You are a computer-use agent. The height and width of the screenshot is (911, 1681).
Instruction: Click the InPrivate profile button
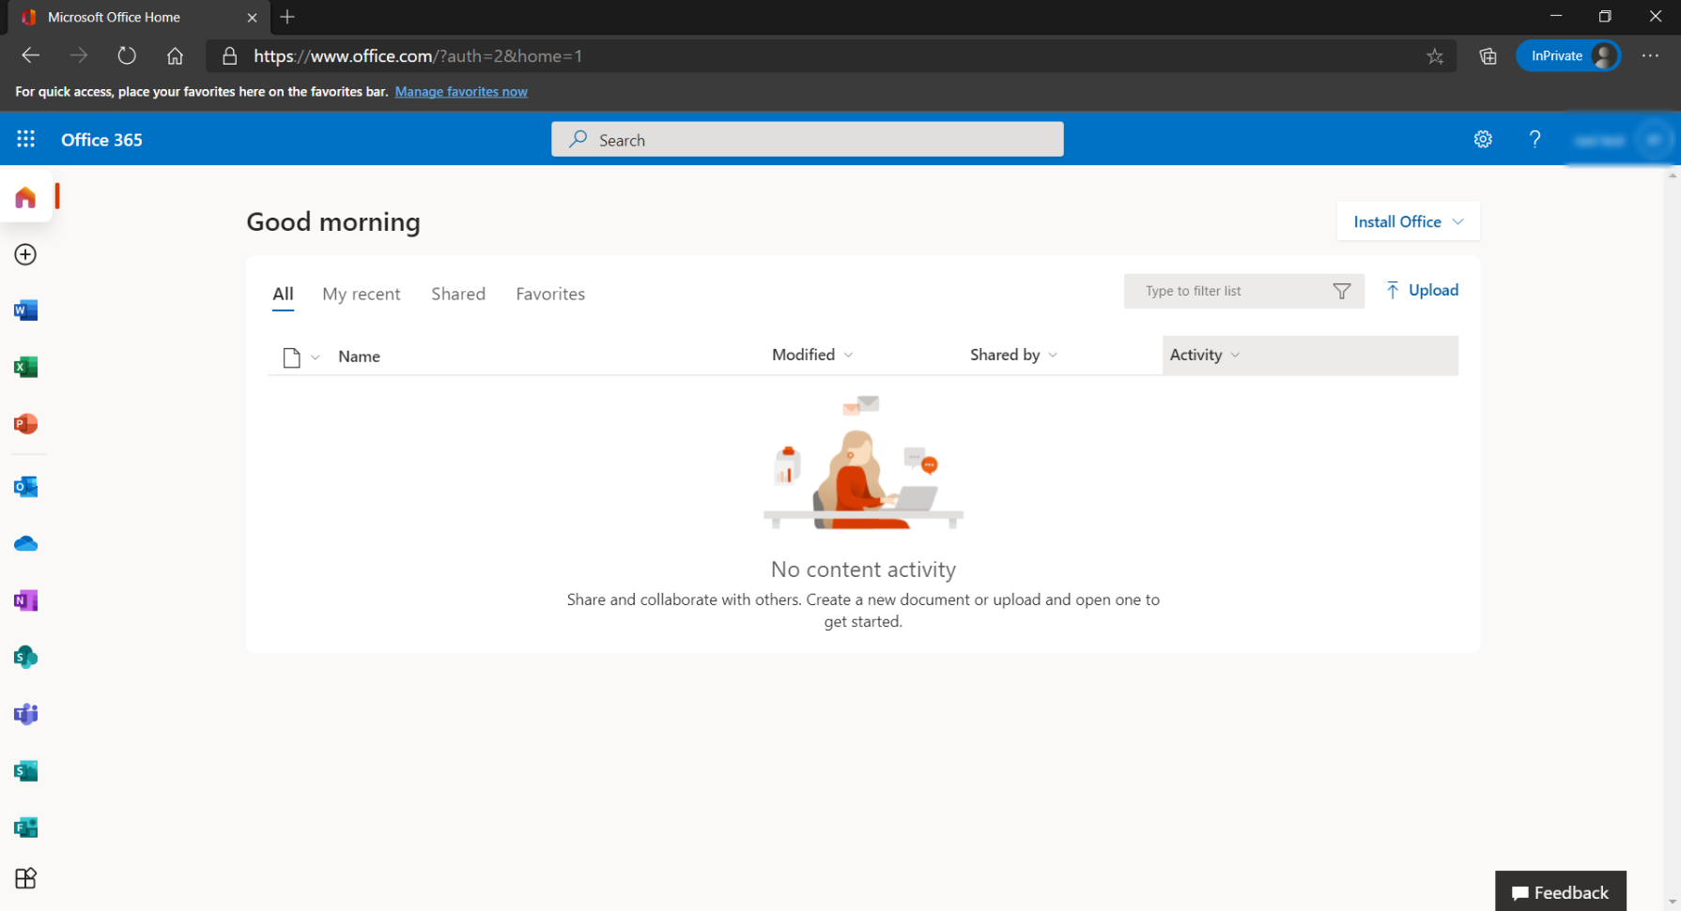click(1568, 56)
